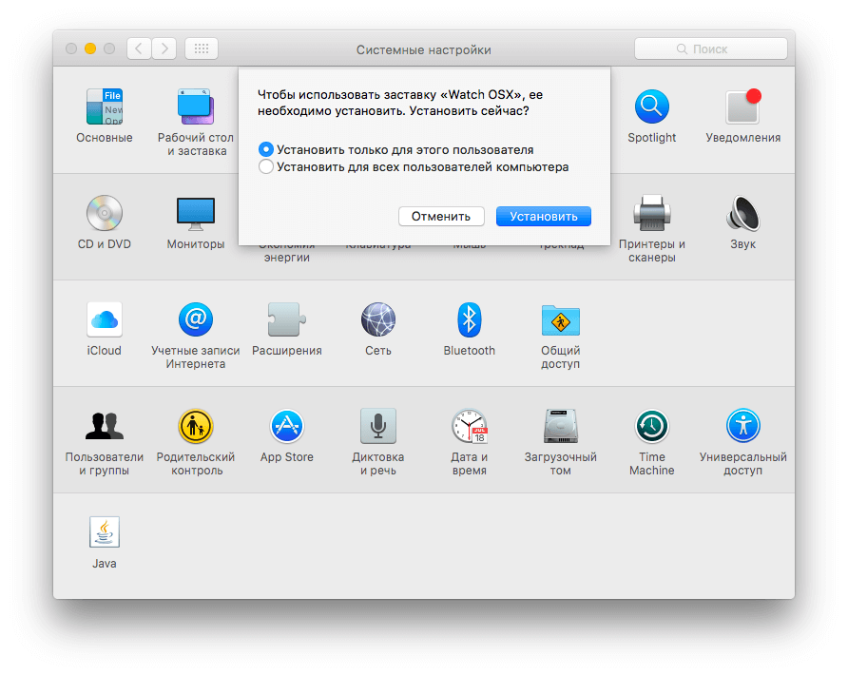Go back with the left arrow button
The width and height of the screenshot is (848, 675).
(139, 48)
